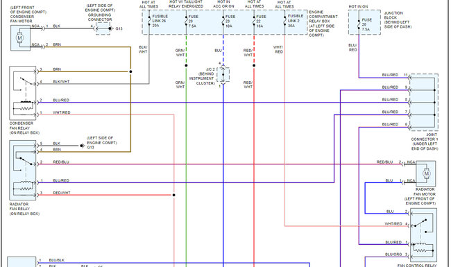This screenshot has height=267, width=451.
Task: Click BLK/WHT label under Fusible Link 26
Action: [x=143, y=49]
